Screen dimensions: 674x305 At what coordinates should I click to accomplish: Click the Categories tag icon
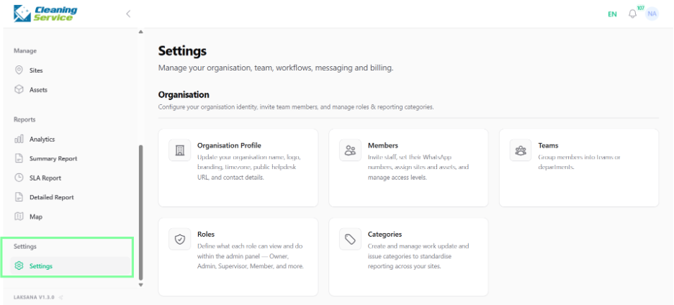pyautogui.click(x=351, y=239)
